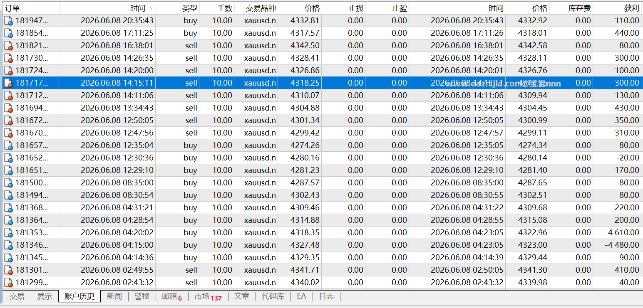Click the open price 4342.50
The image size is (643, 308).
point(305,46)
